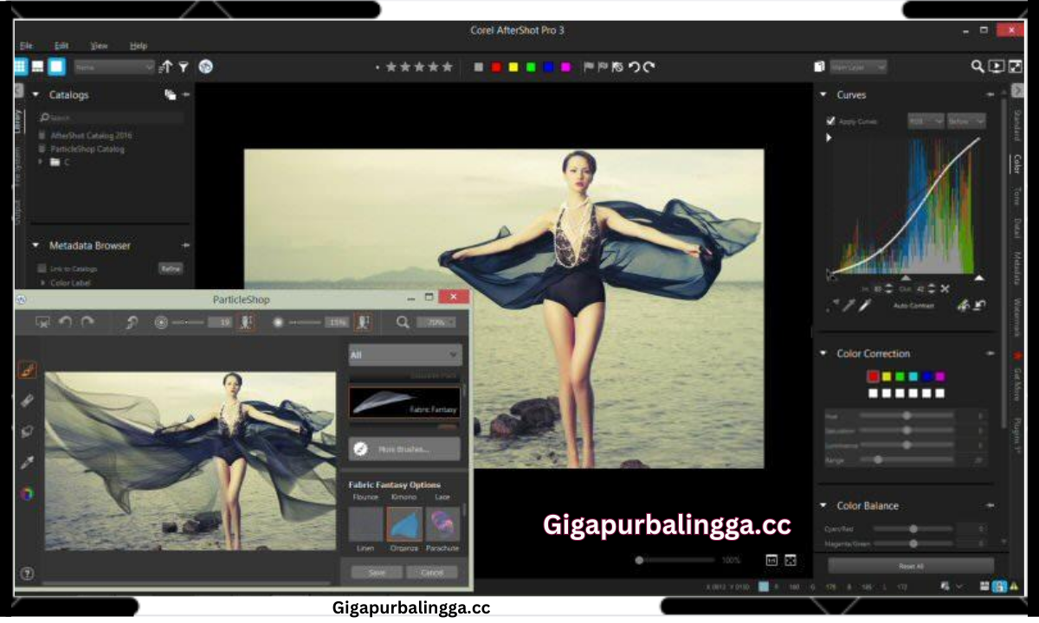The height and width of the screenshot is (623, 1039).
Task: Open the filter funnel tool
Action: [184, 67]
